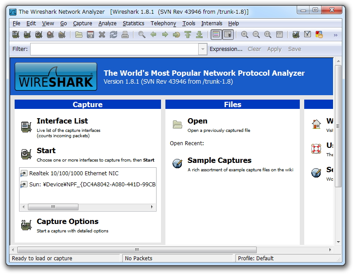The width and height of the screenshot is (353, 274).
Task: Expand the toolbar overflow chevron
Action: (x=335, y=35)
